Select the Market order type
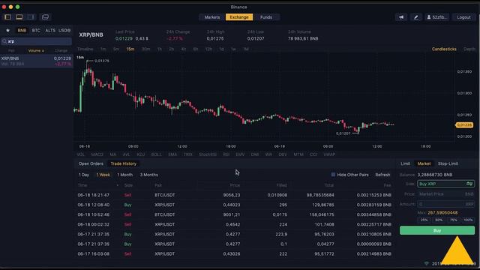The width and height of the screenshot is (480, 270). coord(424,163)
